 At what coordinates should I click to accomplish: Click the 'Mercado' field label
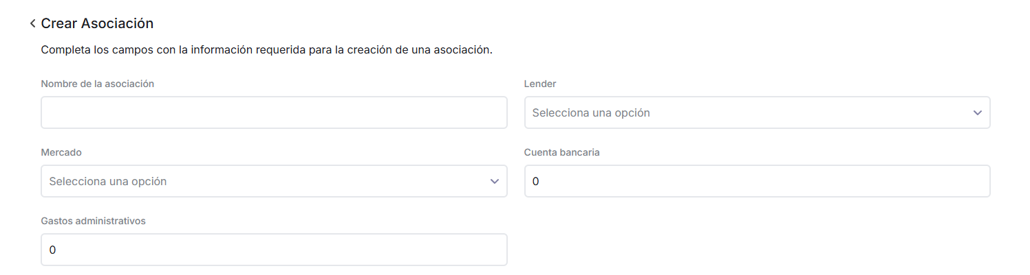(61, 152)
